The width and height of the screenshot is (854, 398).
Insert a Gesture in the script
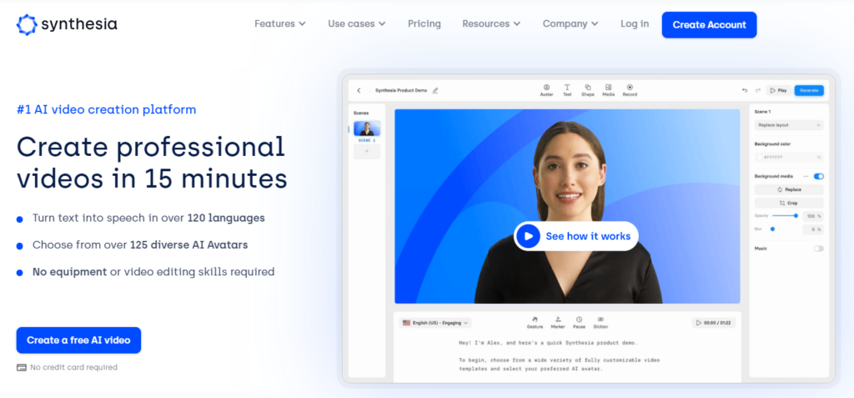pyautogui.click(x=535, y=322)
